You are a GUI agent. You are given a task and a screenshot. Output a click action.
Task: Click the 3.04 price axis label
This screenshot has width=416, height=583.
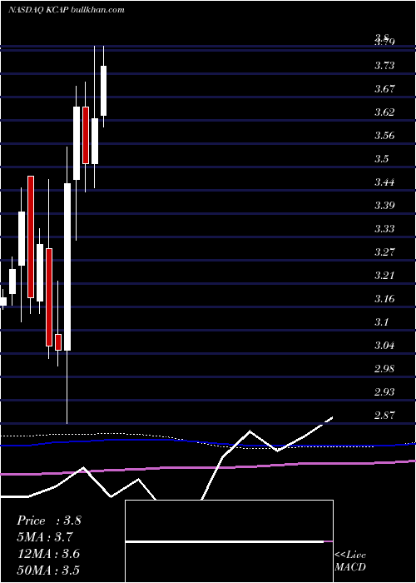coord(384,346)
